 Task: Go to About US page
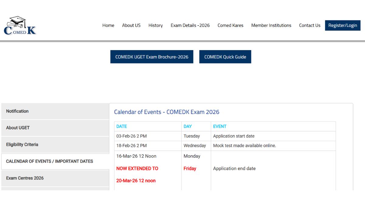pyautogui.click(x=131, y=26)
